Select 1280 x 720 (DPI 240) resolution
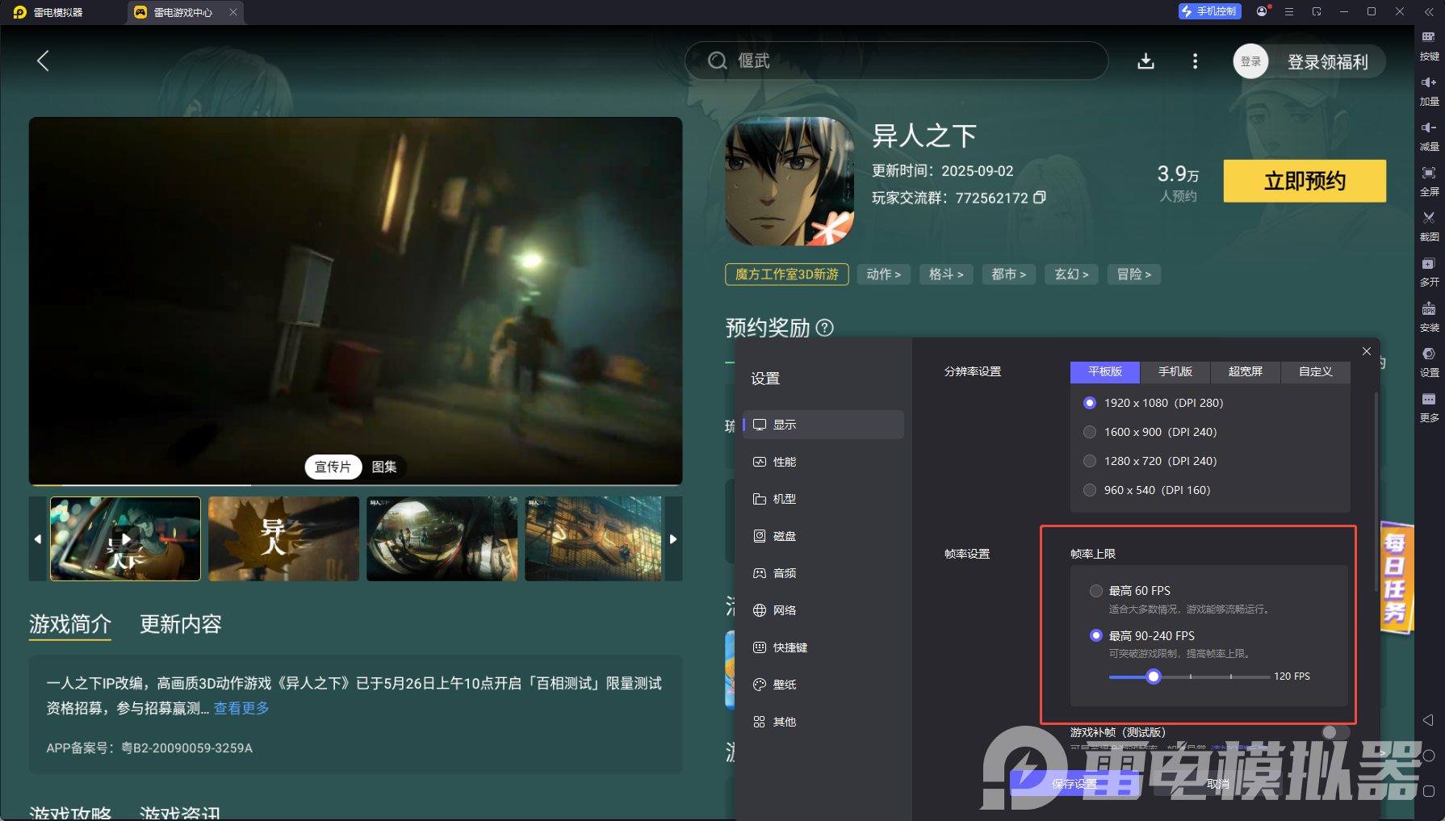Image resolution: width=1445 pixels, height=821 pixels. [x=1090, y=461]
